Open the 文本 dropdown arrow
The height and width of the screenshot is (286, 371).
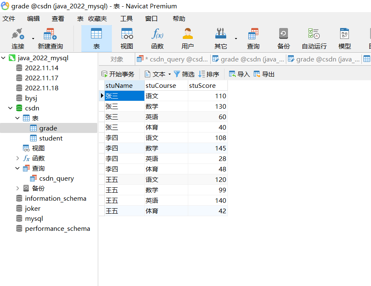(169, 74)
